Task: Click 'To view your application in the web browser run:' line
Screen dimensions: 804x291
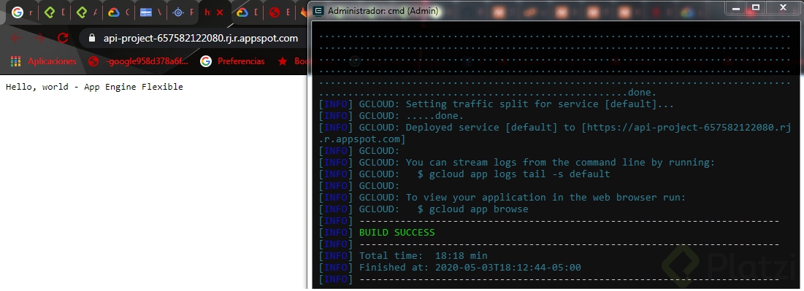Action: click(545, 198)
